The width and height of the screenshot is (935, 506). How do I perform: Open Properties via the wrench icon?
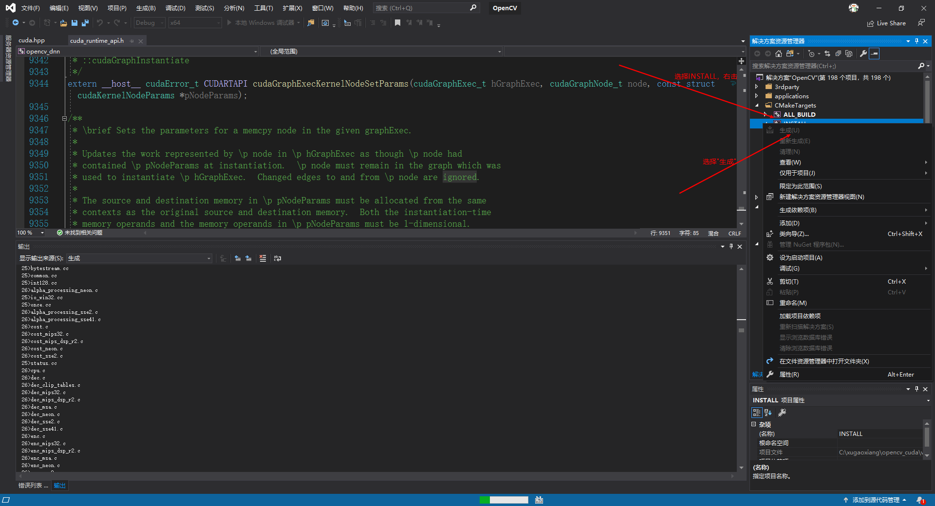pos(863,54)
